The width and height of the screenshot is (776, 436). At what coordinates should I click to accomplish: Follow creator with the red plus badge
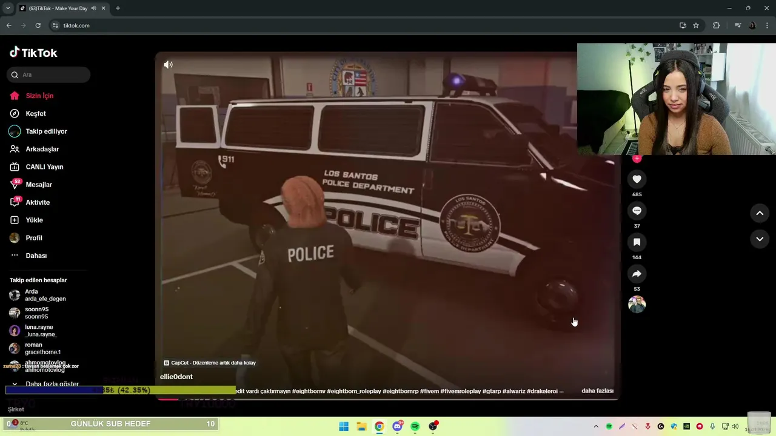pos(637,159)
